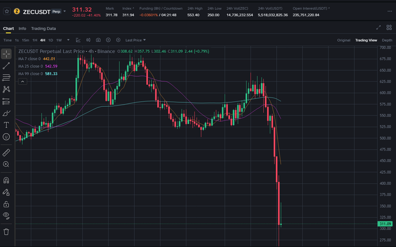Screen dimensions: 396x247
Task: Expand chart to fullscreen with arrows icon
Action: (x=379, y=28)
